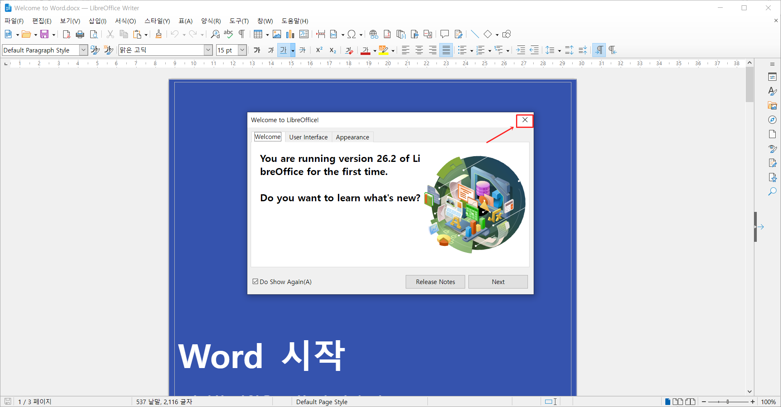781x407 pixels.
Task: Click the Next button
Action: click(x=498, y=282)
